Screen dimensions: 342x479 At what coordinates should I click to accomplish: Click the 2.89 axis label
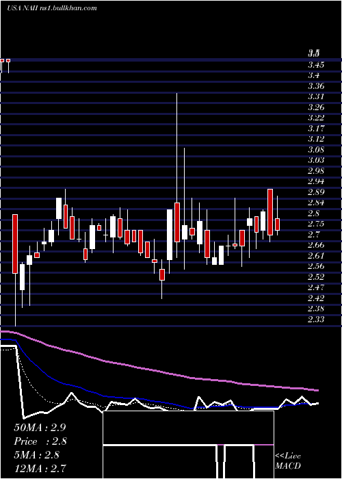tap(316, 192)
